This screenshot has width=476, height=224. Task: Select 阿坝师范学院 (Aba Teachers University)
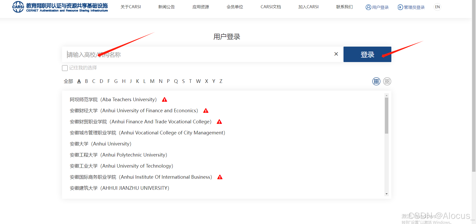tap(113, 100)
